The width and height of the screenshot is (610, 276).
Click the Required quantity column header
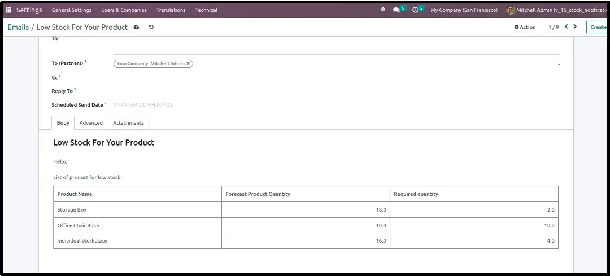(474, 194)
